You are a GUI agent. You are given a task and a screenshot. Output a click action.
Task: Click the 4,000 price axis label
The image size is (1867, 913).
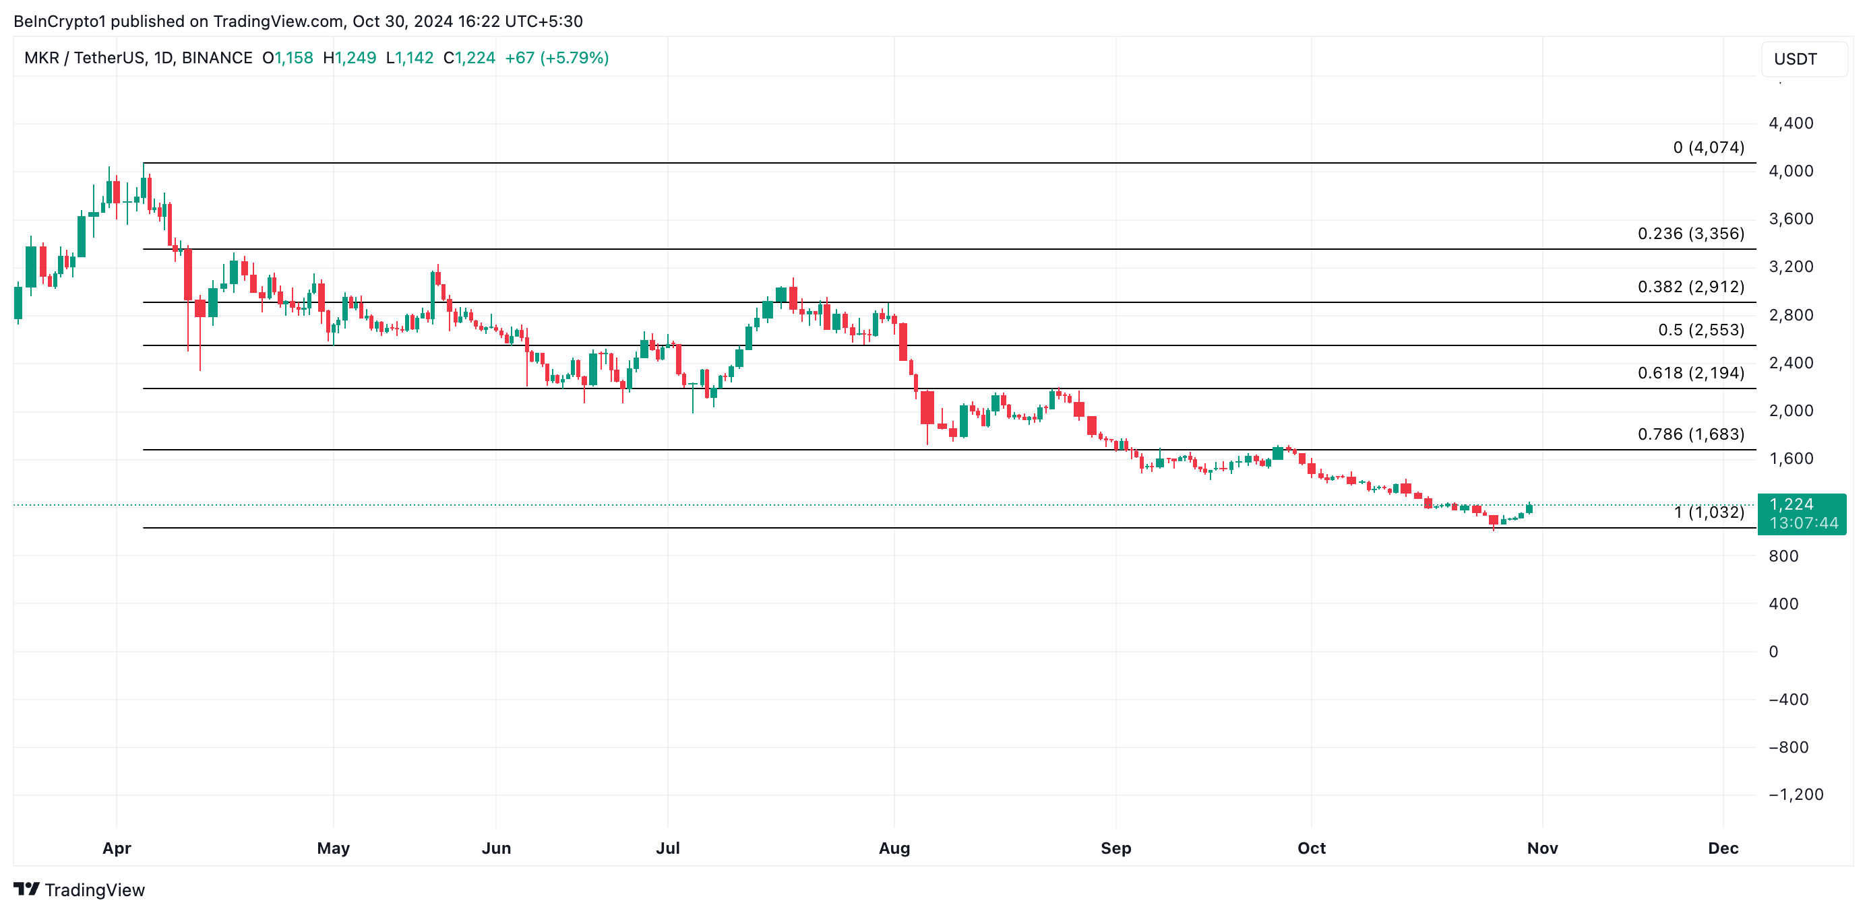pos(1790,171)
